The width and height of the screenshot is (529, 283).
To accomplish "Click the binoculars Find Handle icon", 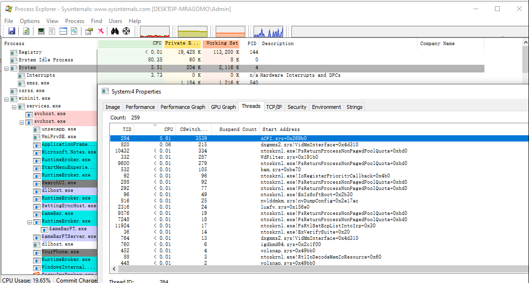I will tap(115, 31).
